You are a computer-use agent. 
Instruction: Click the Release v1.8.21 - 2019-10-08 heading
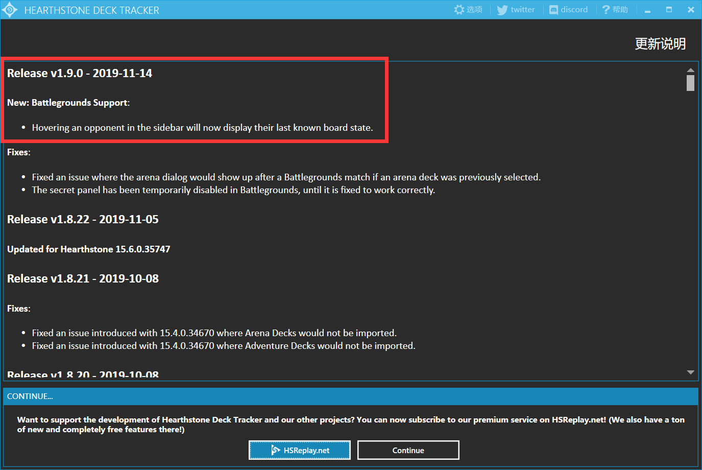[x=83, y=278]
